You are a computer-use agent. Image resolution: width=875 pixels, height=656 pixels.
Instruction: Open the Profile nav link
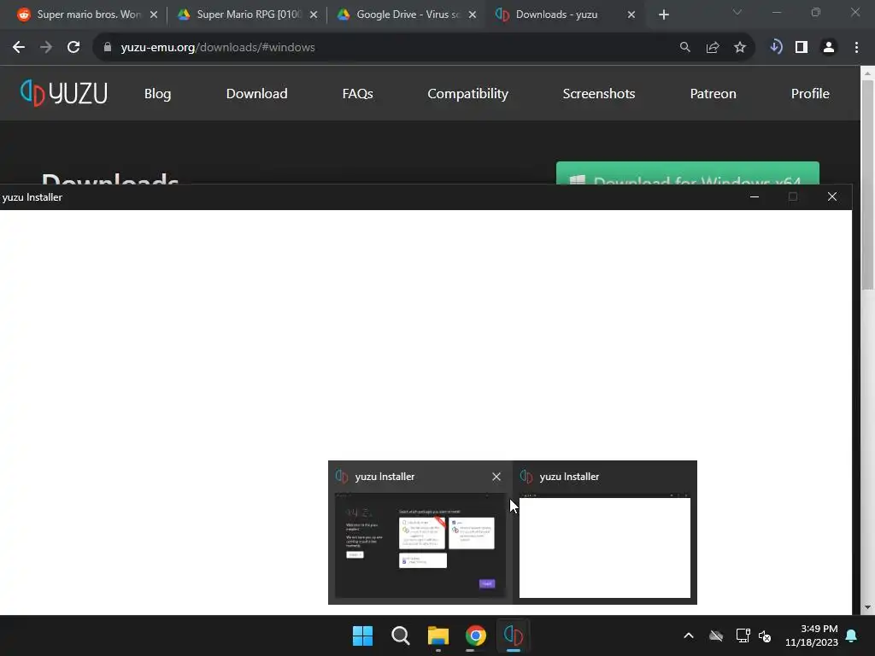pos(810,94)
